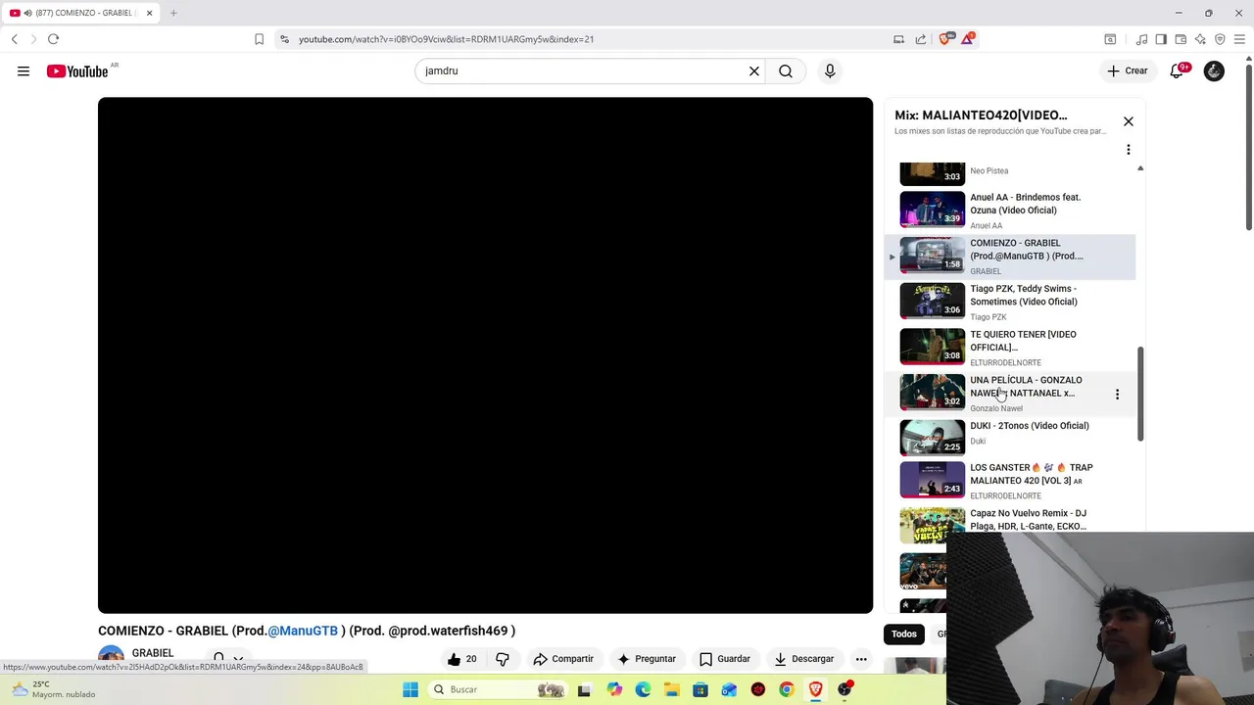The height and width of the screenshot is (705, 1254).
Task: Download the video with Descargar
Action: tap(803, 659)
